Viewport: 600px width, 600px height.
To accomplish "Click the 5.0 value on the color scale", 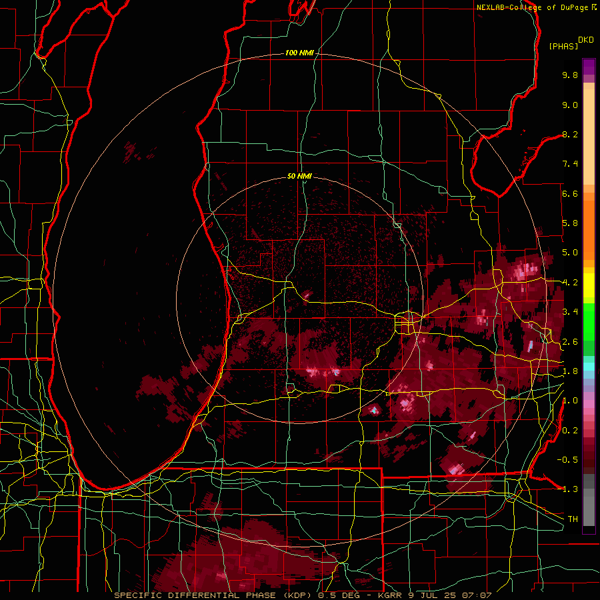I will (x=570, y=253).
